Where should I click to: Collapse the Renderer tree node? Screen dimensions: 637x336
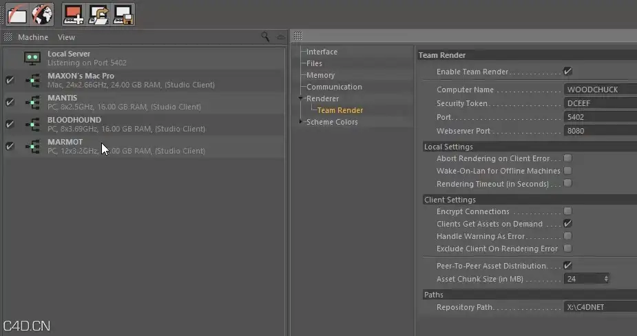click(x=301, y=98)
